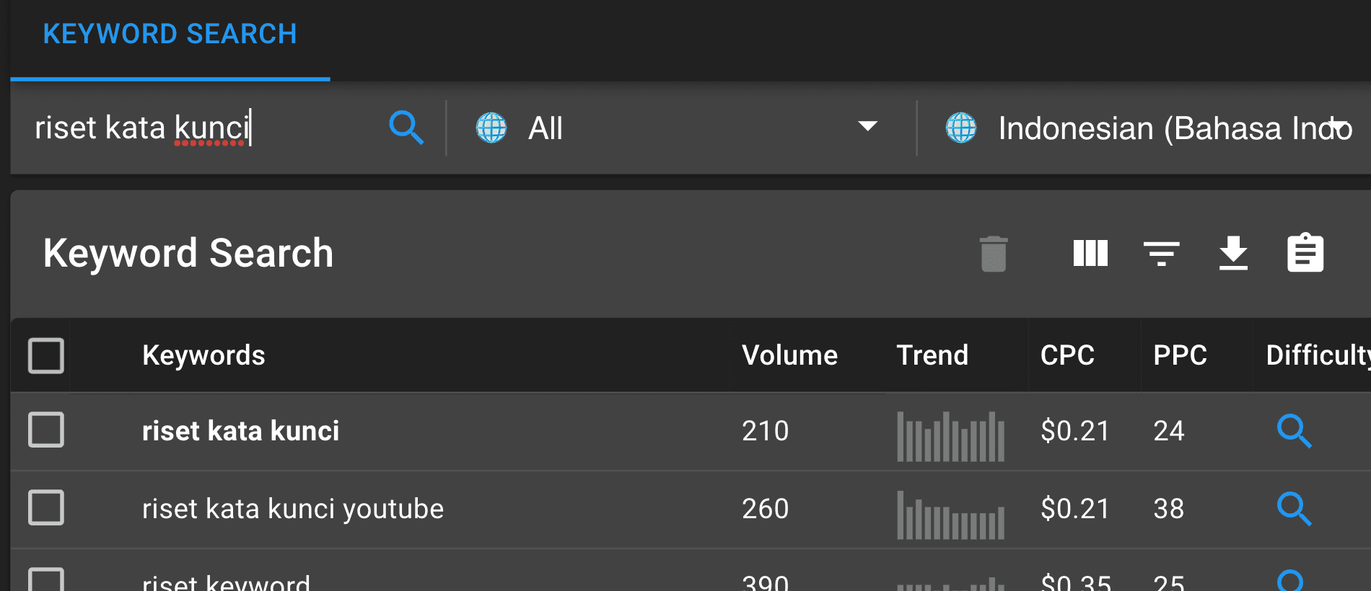Check difficulty for riset kata kunci
This screenshot has height=591, width=1371.
(1294, 431)
